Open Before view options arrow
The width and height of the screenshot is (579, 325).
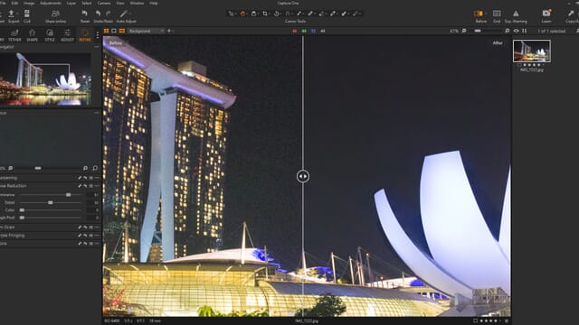485,14
